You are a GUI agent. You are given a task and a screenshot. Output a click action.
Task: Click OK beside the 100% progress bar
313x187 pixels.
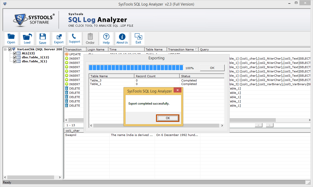[212, 68]
